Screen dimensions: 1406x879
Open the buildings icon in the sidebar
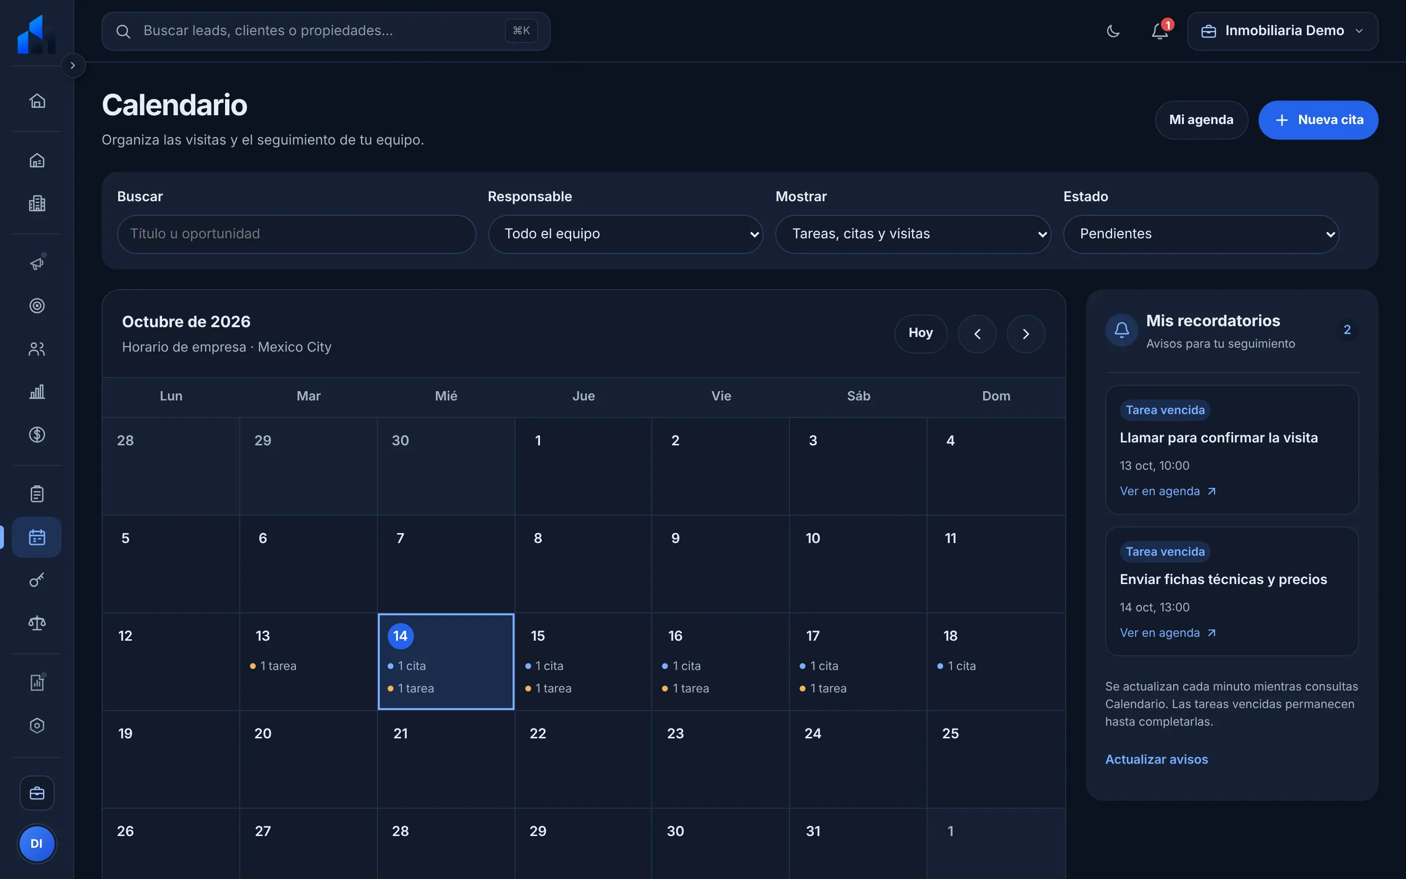tap(37, 204)
